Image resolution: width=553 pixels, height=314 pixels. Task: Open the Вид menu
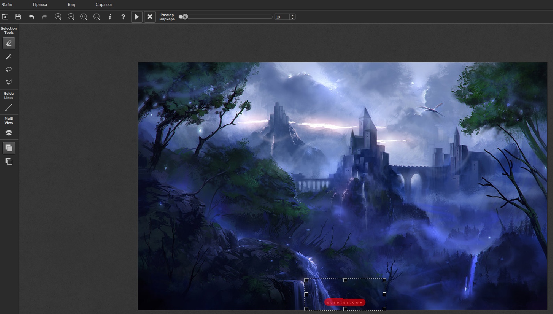coord(71,5)
